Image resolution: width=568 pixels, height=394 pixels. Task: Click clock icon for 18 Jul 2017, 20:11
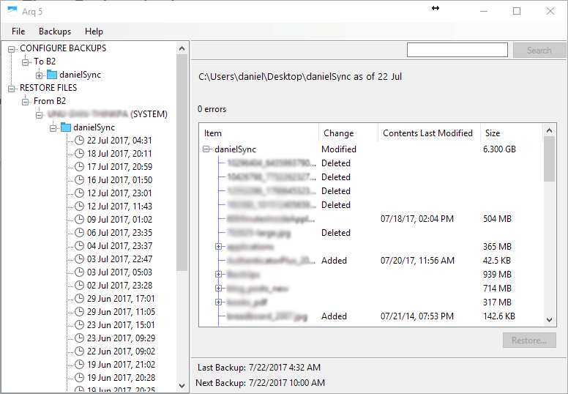point(79,154)
